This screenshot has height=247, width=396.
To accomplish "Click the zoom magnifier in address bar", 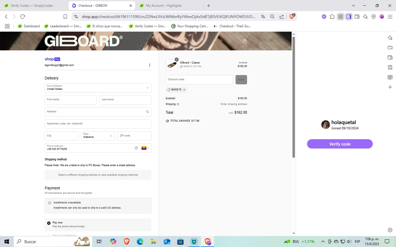I will click(272, 17).
